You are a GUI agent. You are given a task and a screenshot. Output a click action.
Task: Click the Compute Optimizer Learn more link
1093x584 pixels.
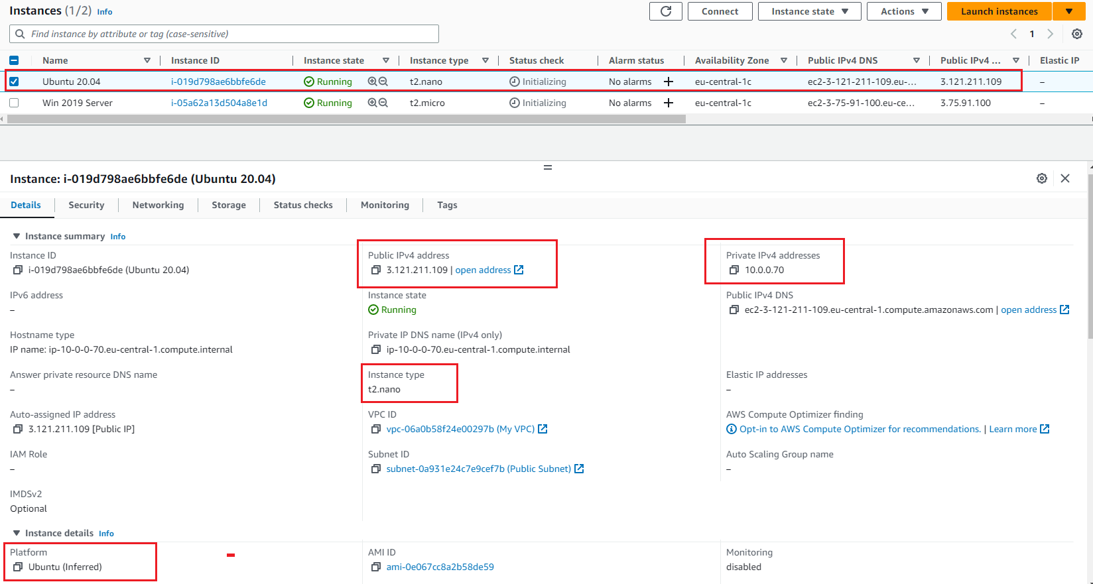pyautogui.click(x=1019, y=429)
